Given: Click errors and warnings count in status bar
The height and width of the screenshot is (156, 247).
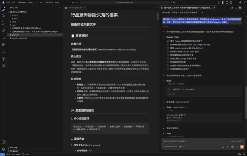Looking at the screenshot, I should pyautogui.click(x=26, y=154).
